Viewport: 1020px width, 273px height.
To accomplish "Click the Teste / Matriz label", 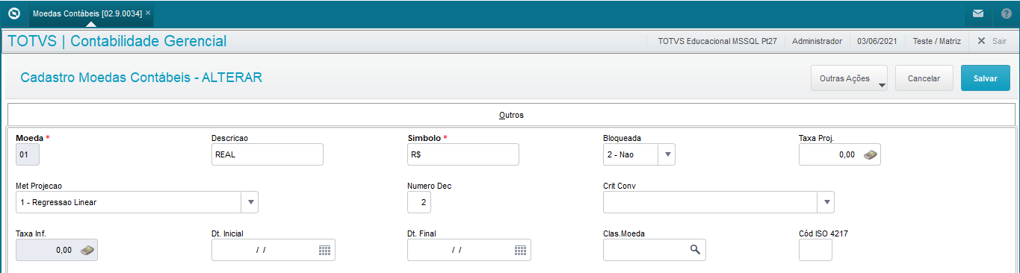I will pyautogui.click(x=937, y=41).
